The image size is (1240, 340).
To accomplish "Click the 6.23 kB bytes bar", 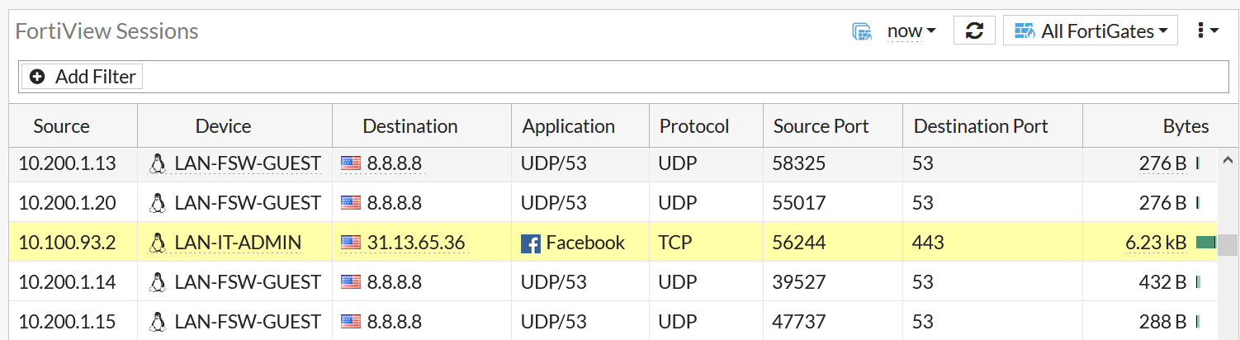I will pos(1205,243).
